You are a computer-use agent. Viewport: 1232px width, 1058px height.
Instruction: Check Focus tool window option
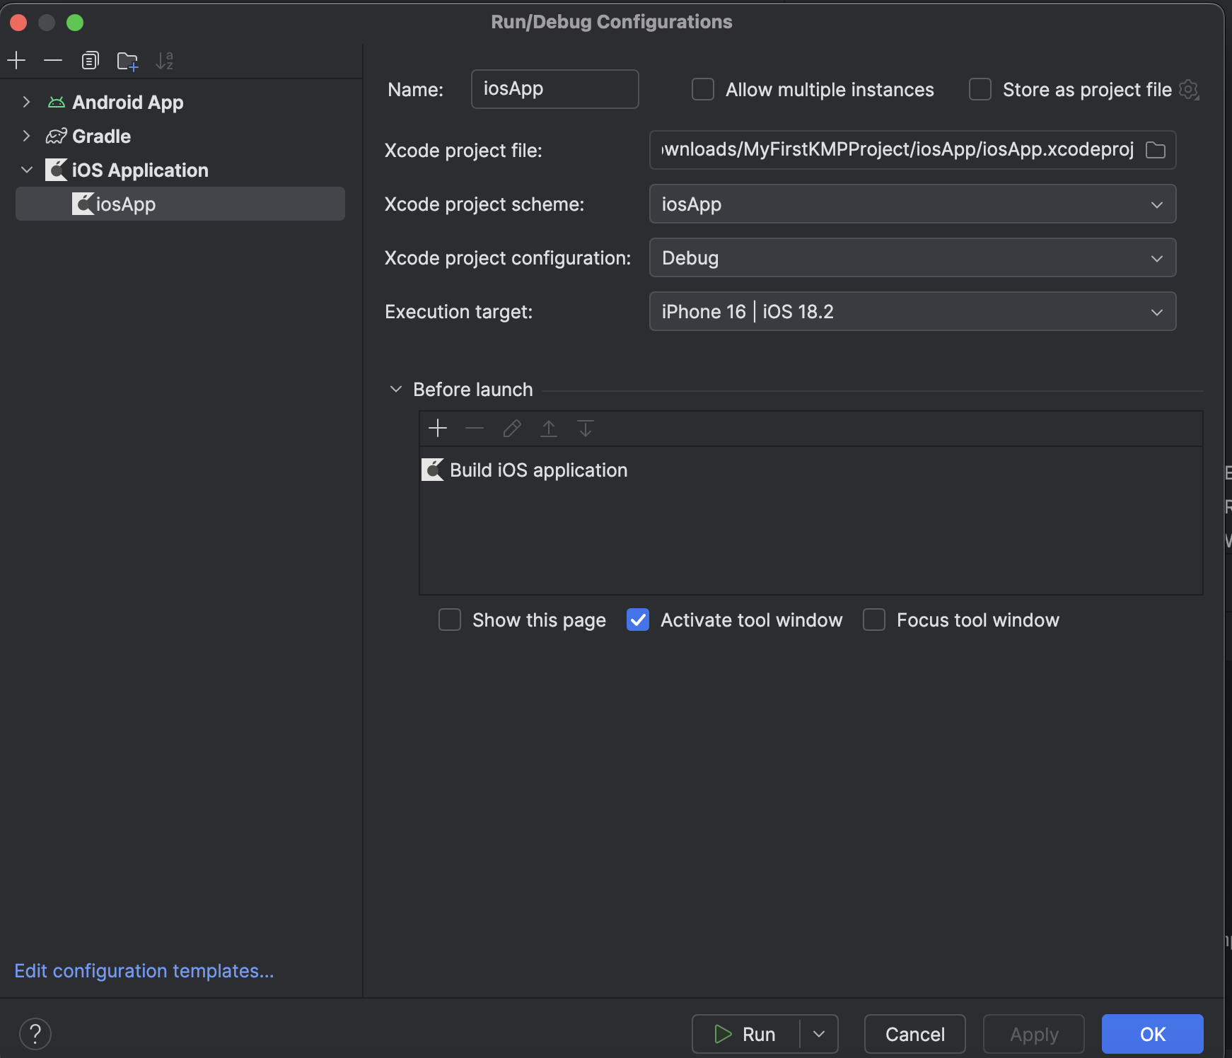click(874, 620)
